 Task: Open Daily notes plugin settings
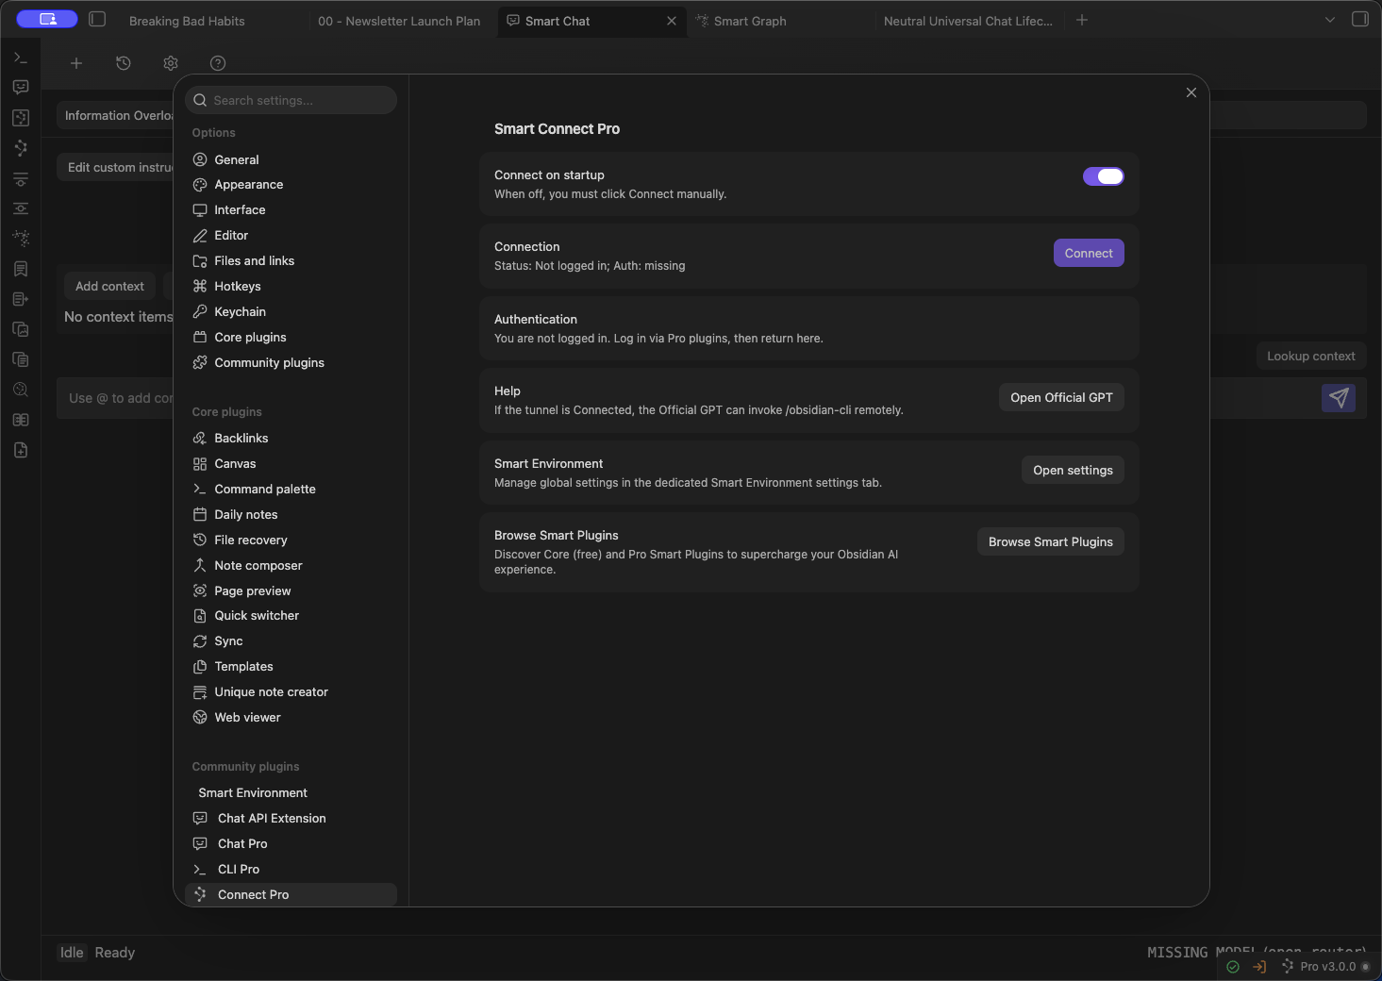point(291,515)
